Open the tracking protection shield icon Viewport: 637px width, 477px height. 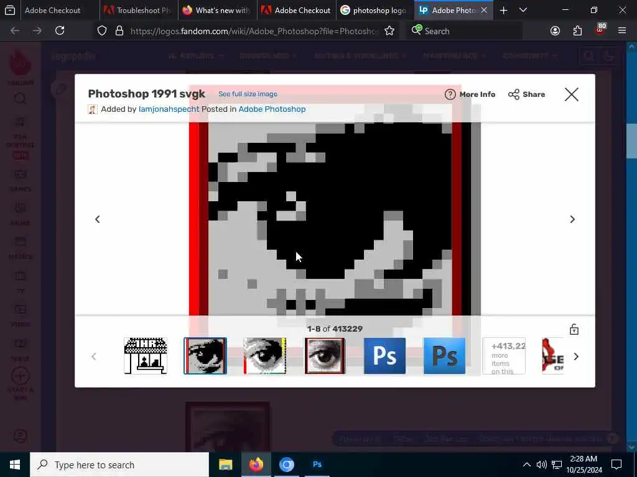[x=102, y=30]
